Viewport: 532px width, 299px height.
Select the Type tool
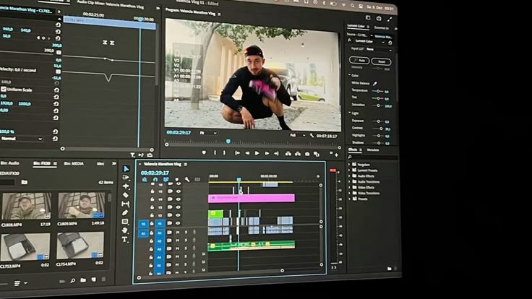tap(125, 239)
